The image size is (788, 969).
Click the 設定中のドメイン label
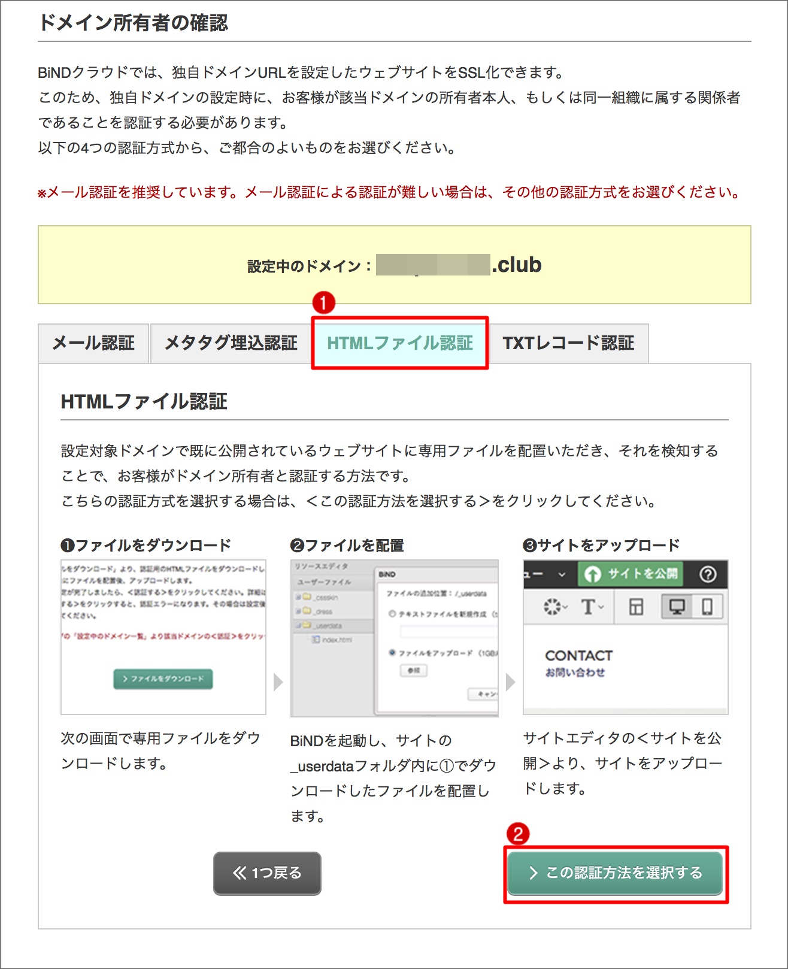coord(310,266)
